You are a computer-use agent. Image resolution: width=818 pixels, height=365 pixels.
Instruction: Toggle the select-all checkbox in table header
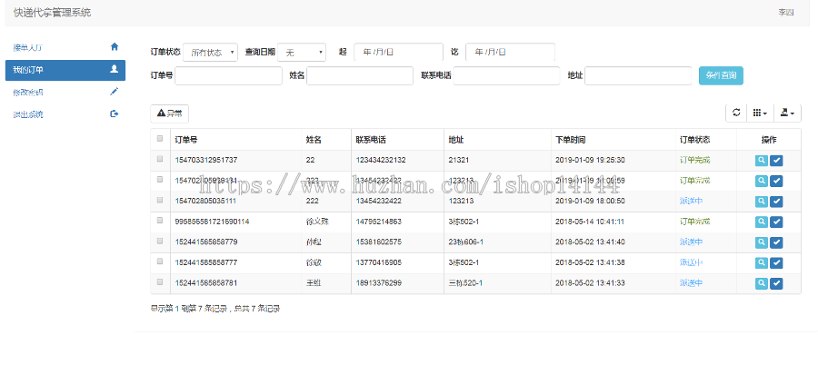(160, 139)
